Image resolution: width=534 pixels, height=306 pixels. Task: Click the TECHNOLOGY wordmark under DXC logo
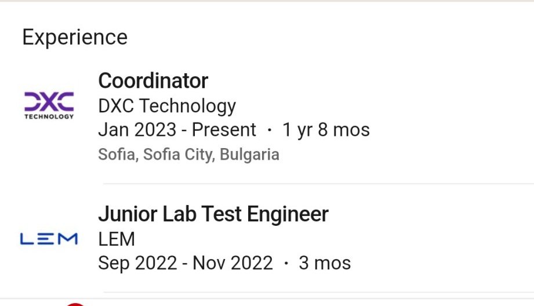click(49, 116)
